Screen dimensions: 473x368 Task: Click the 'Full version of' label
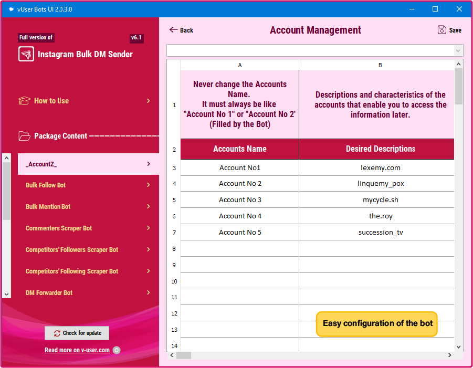[x=36, y=37]
